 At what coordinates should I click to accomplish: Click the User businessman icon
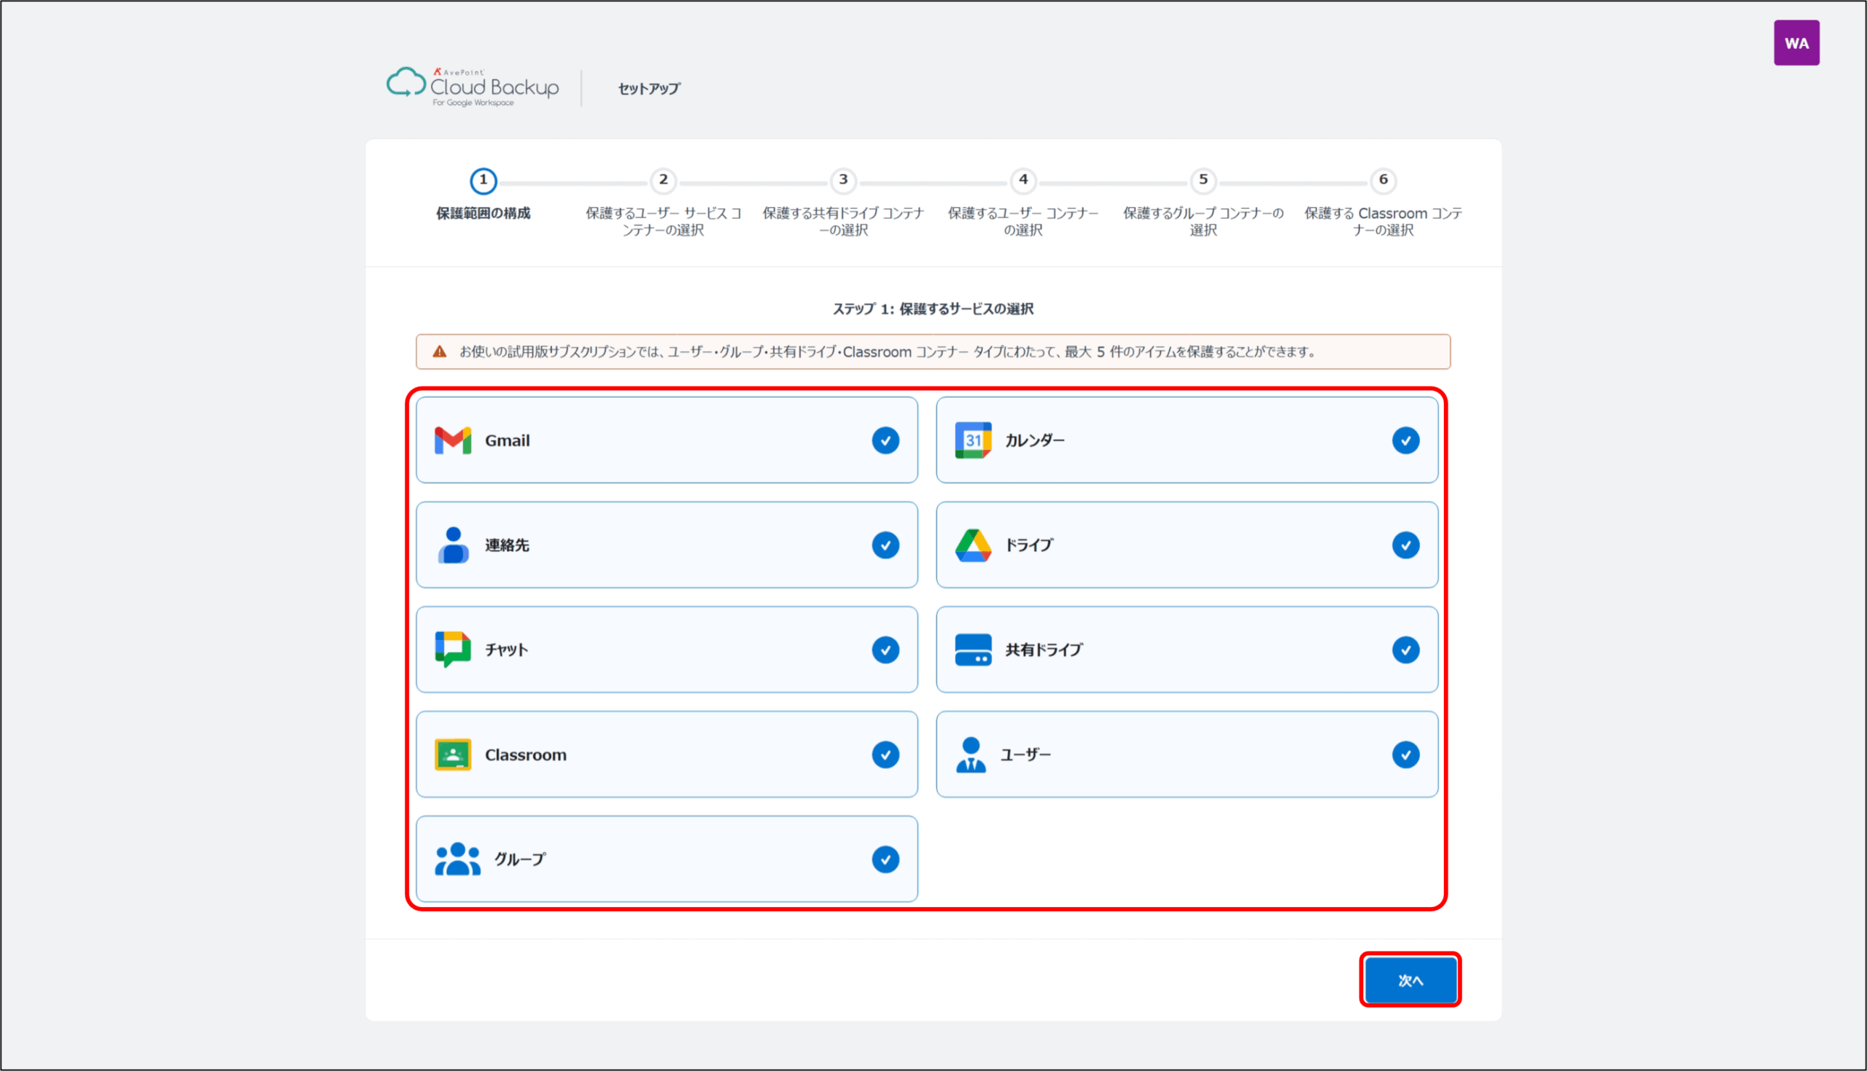point(970,755)
